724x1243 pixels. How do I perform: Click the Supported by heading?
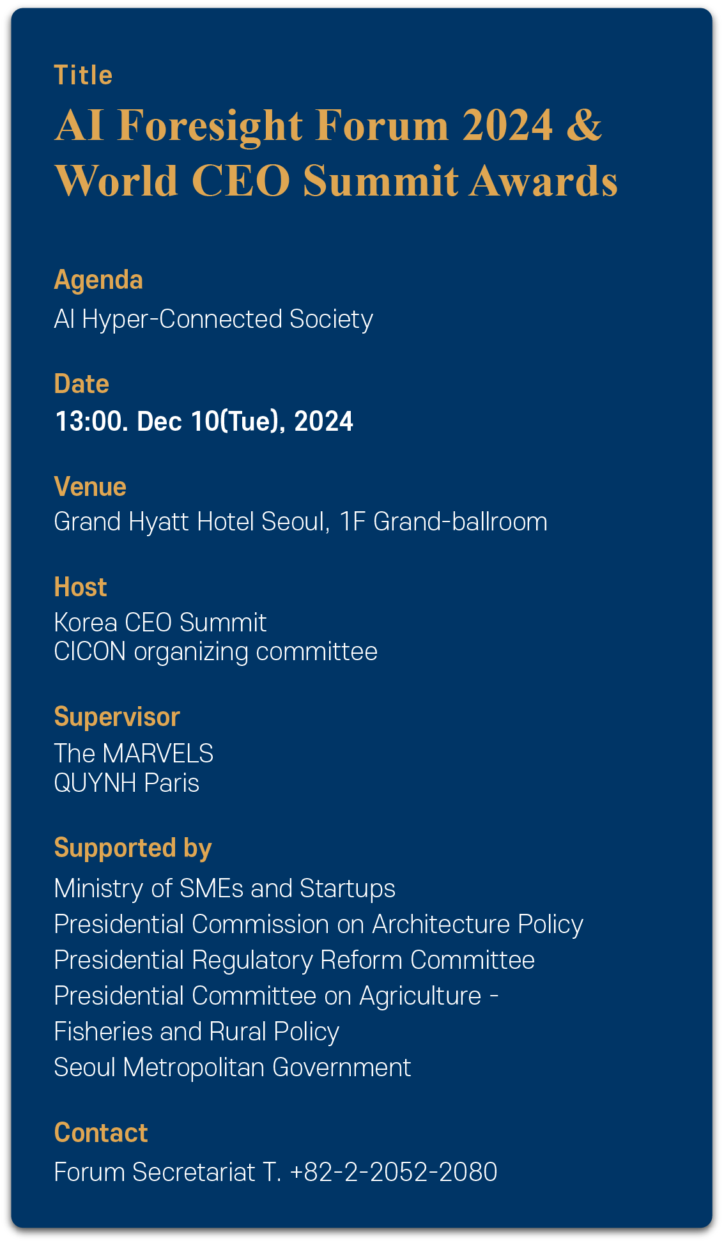coord(133,849)
